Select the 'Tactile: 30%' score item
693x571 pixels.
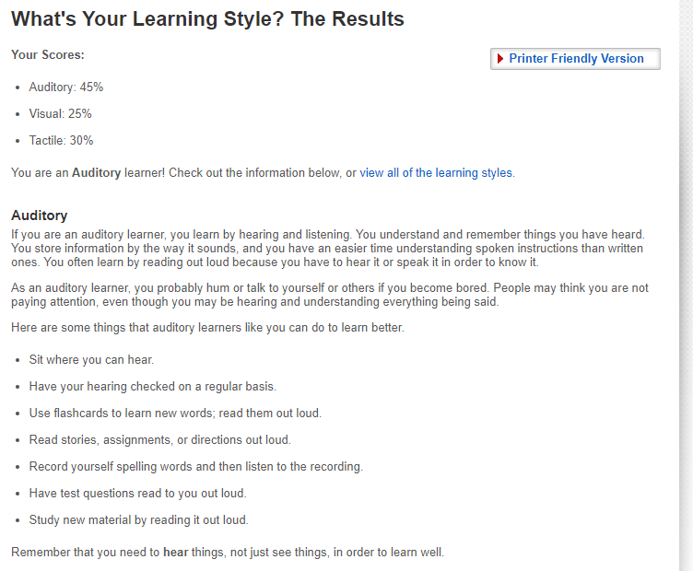(62, 140)
